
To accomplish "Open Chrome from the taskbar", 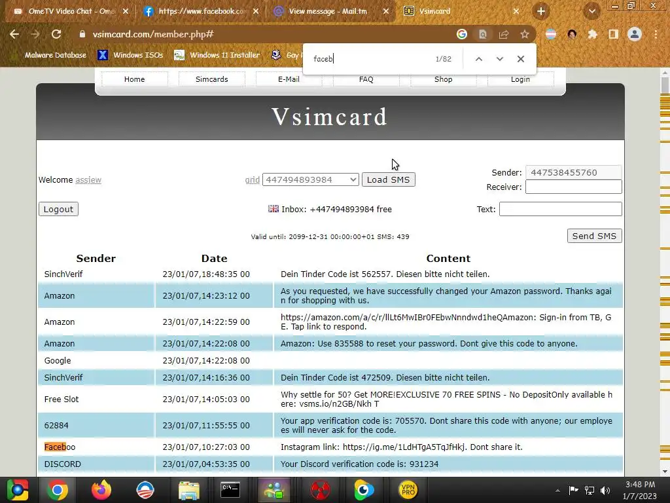I will pos(58,490).
